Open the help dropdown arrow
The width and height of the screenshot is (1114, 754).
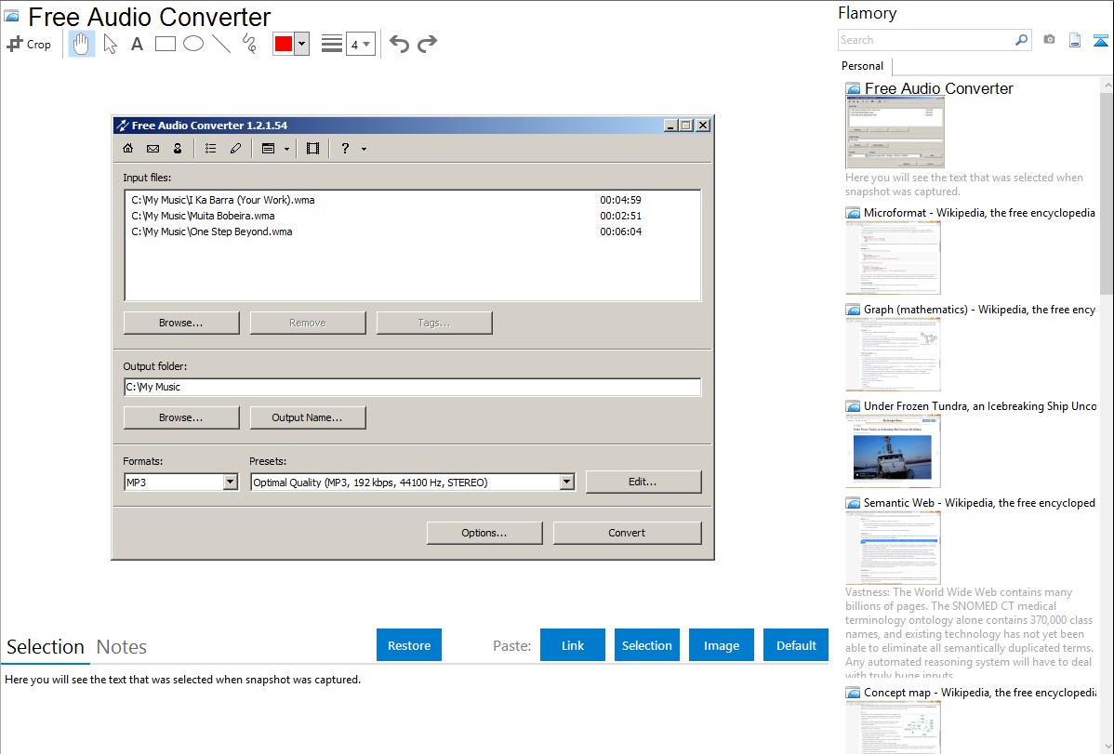pos(364,150)
